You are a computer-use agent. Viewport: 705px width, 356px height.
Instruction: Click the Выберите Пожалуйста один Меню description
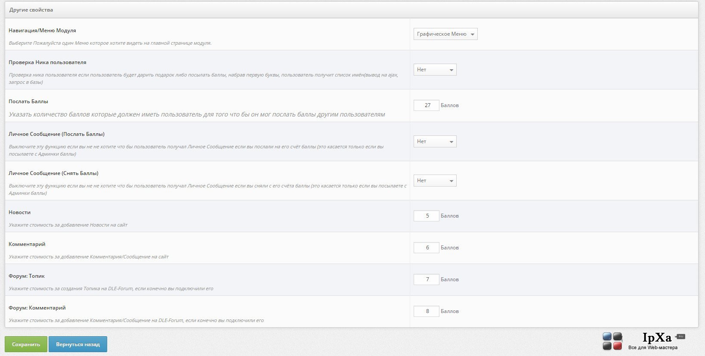(x=110, y=43)
